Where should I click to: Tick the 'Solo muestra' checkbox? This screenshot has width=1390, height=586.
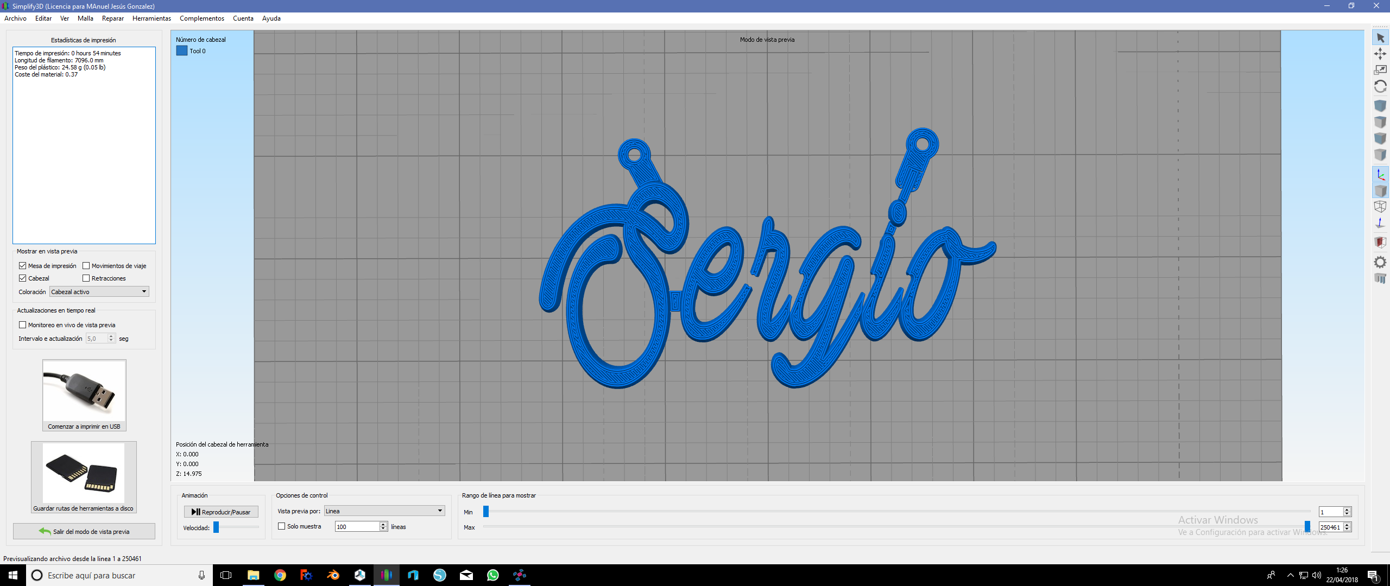pos(281,526)
